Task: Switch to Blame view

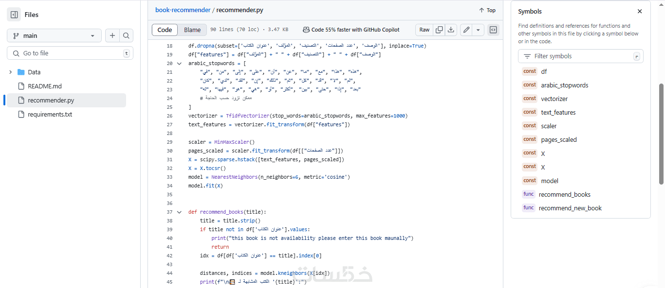Action: tap(192, 30)
